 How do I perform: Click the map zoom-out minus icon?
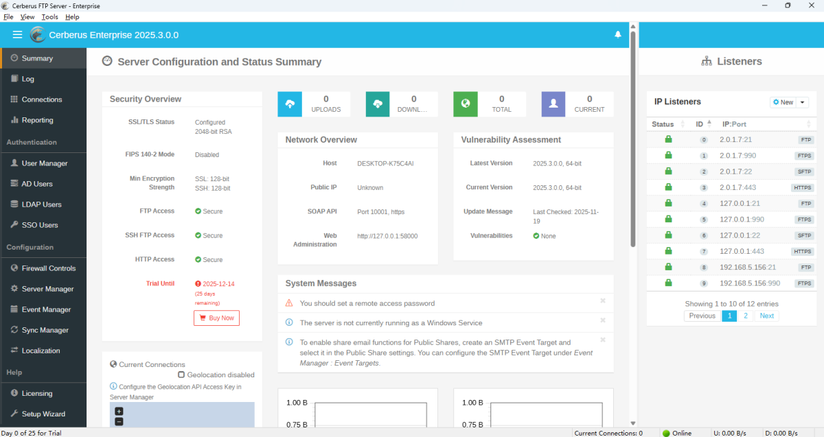point(119,421)
